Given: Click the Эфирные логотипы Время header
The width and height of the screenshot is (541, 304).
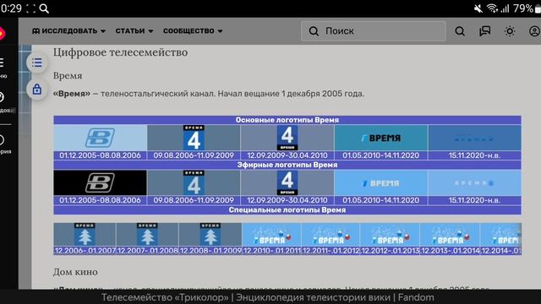Looking at the screenshot, I should point(287,165).
